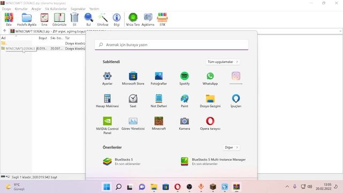Click Opera icon on taskbar
The width and height of the screenshot is (343, 193).
tap(177, 187)
